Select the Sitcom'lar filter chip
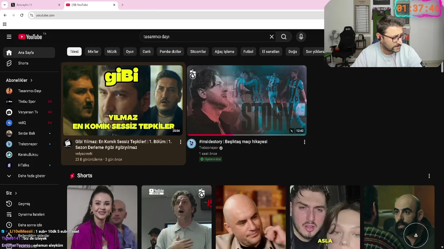Viewport: 444px width, 249px height. (x=198, y=52)
